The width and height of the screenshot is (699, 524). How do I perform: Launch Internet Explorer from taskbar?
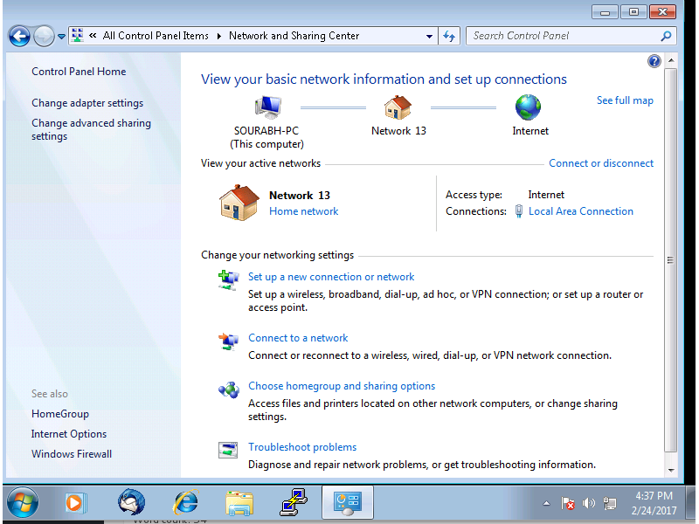(x=185, y=503)
